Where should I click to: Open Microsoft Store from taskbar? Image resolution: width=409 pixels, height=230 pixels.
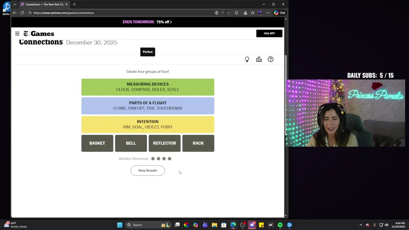coord(224,225)
